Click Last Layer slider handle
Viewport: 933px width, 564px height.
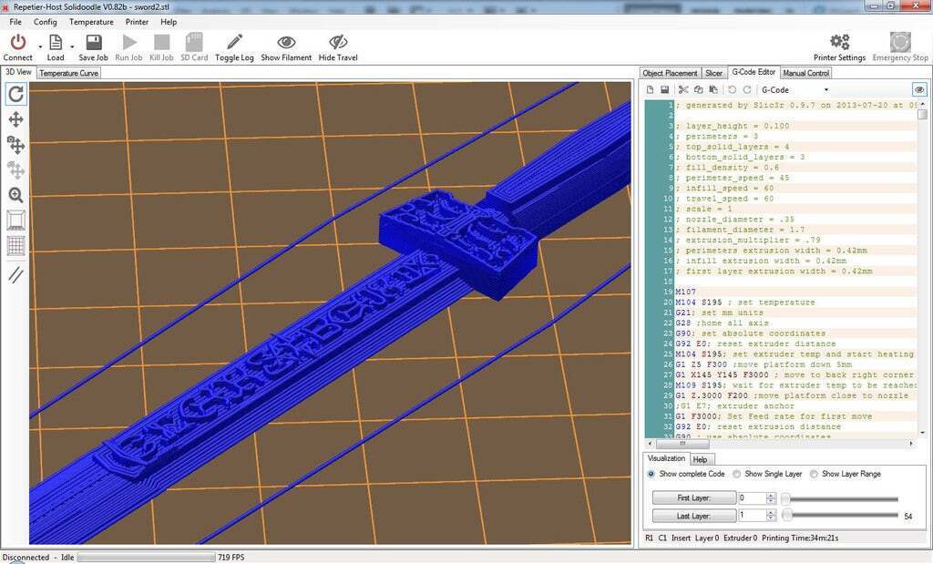point(786,515)
